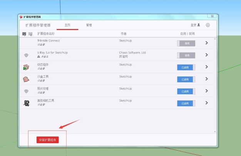Click scrollbar down arrow in list
Screen dimensions: 241x156
tap(215, 132)
